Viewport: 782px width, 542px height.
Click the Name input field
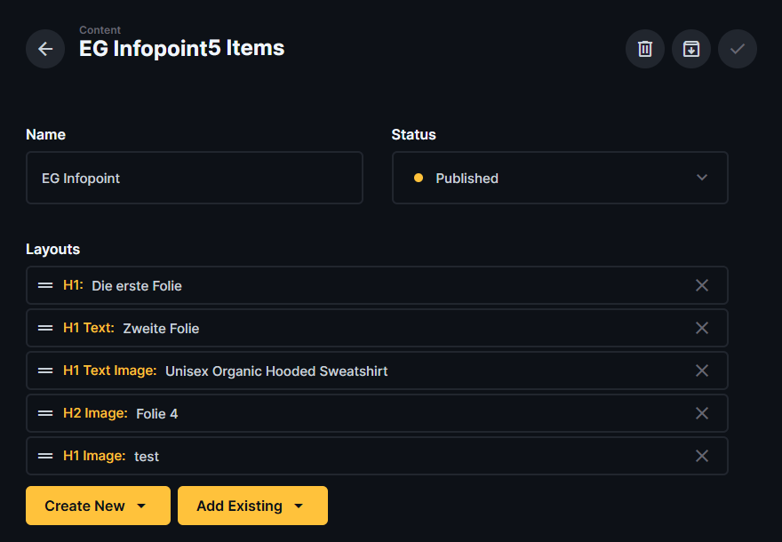point(195,178)
